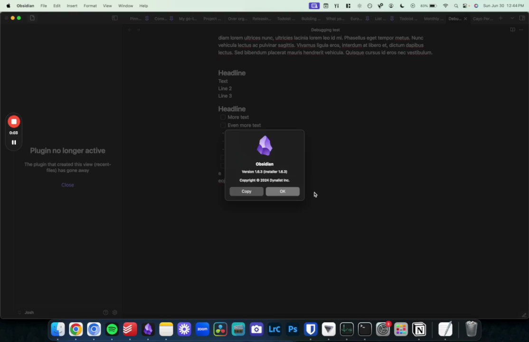
Task: Switch to the 'Over org...' tab
Action: 237,19
